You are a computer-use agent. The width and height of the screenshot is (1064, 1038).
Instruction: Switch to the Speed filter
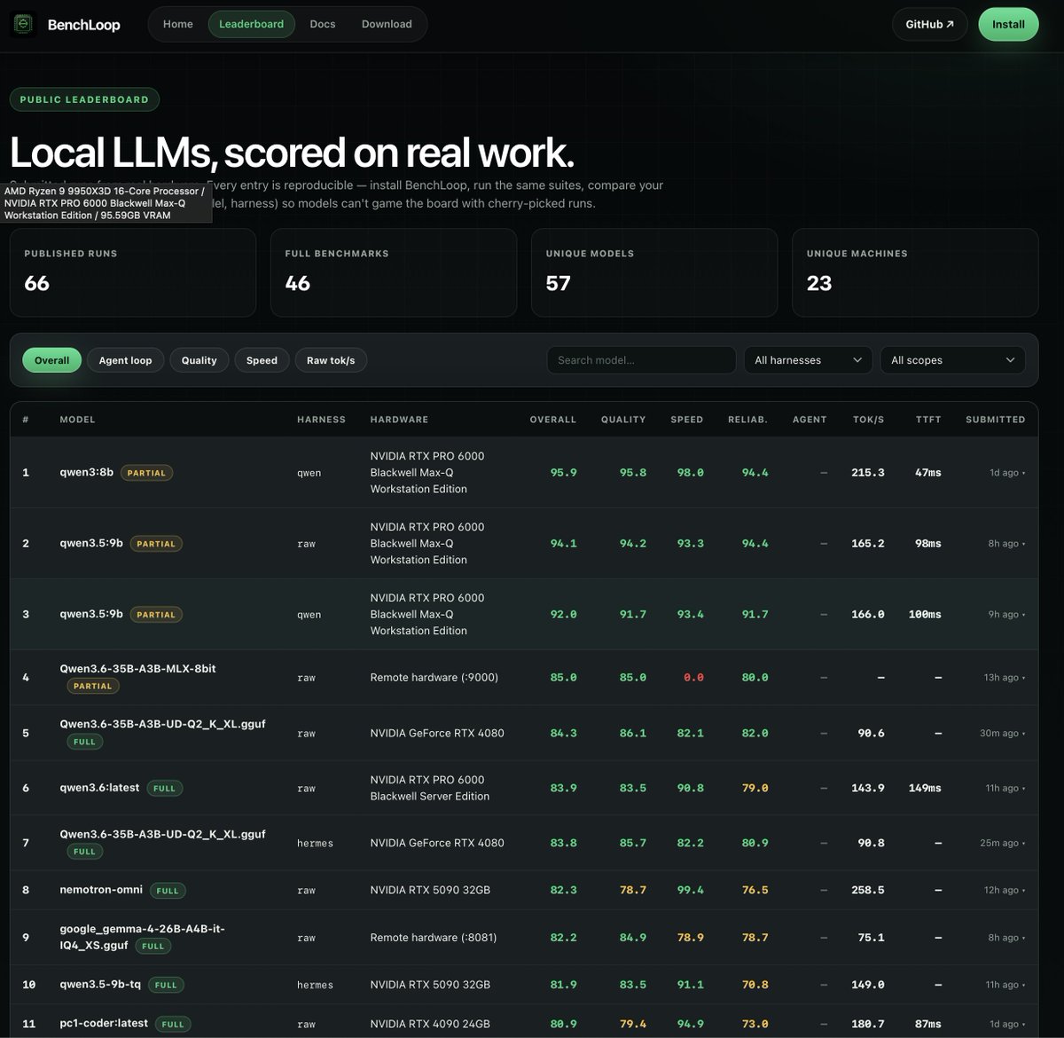262,360
